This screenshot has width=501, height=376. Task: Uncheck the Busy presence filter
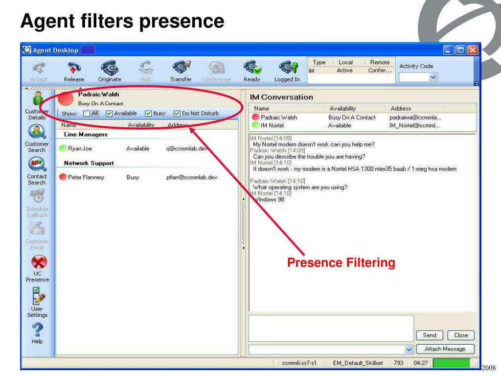point(148,114)
